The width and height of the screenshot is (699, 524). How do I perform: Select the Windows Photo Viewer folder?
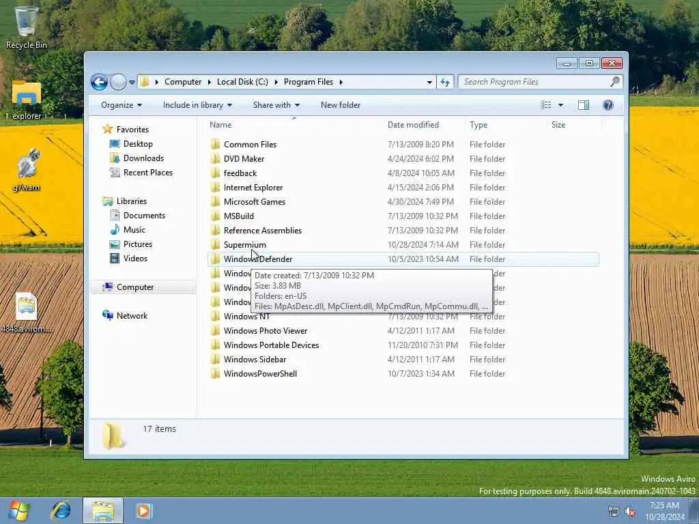pyautogui.click(x=266, y=331)
